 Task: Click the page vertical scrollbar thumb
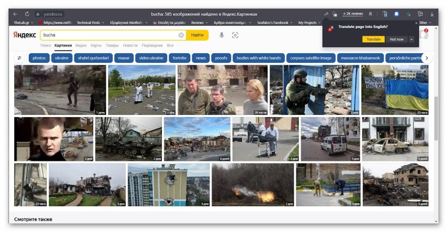click(436, 118)
